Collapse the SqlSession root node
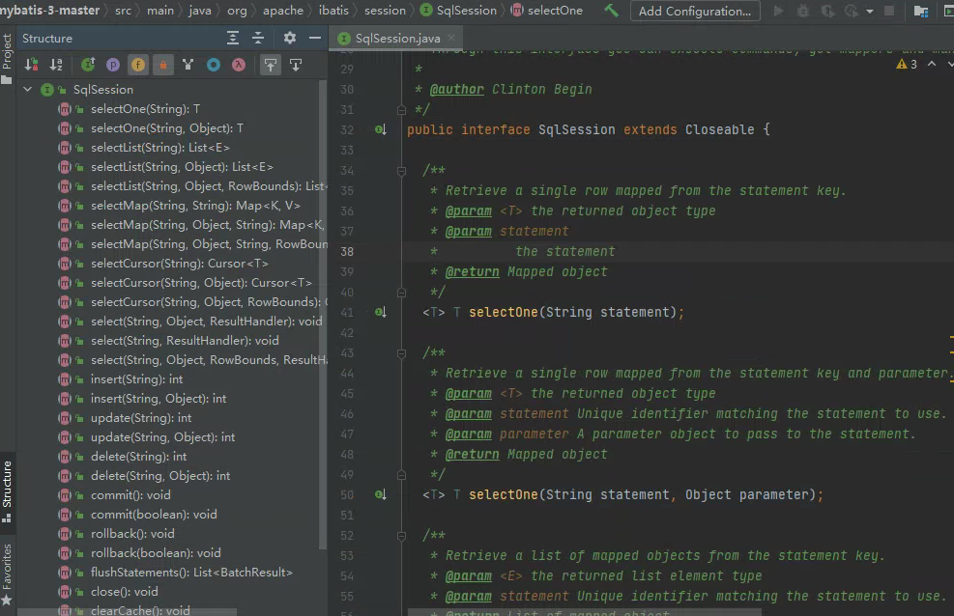 27,89
